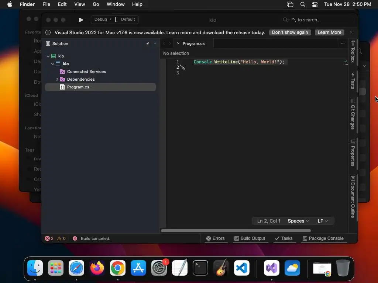Open GarageBand from the Dock

(x=221, y=268)
